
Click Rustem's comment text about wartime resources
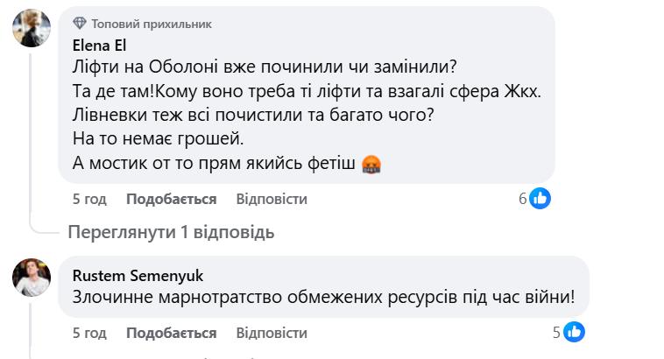point(323,297)
